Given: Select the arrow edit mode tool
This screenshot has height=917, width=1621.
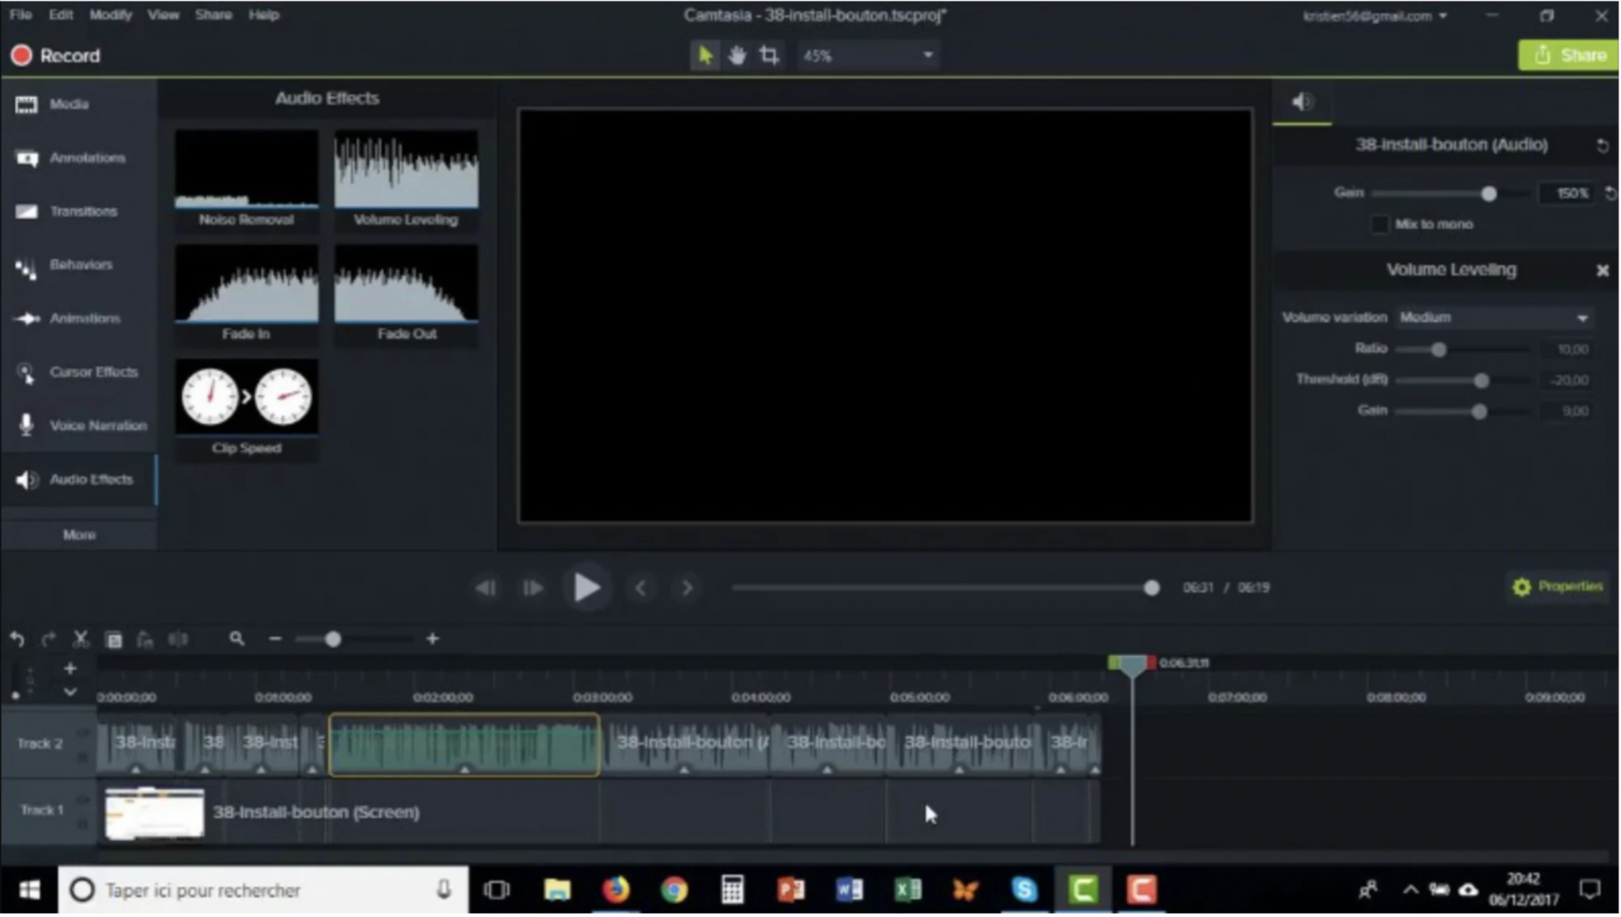Looking at the screenshot, I should coord(705,55).
